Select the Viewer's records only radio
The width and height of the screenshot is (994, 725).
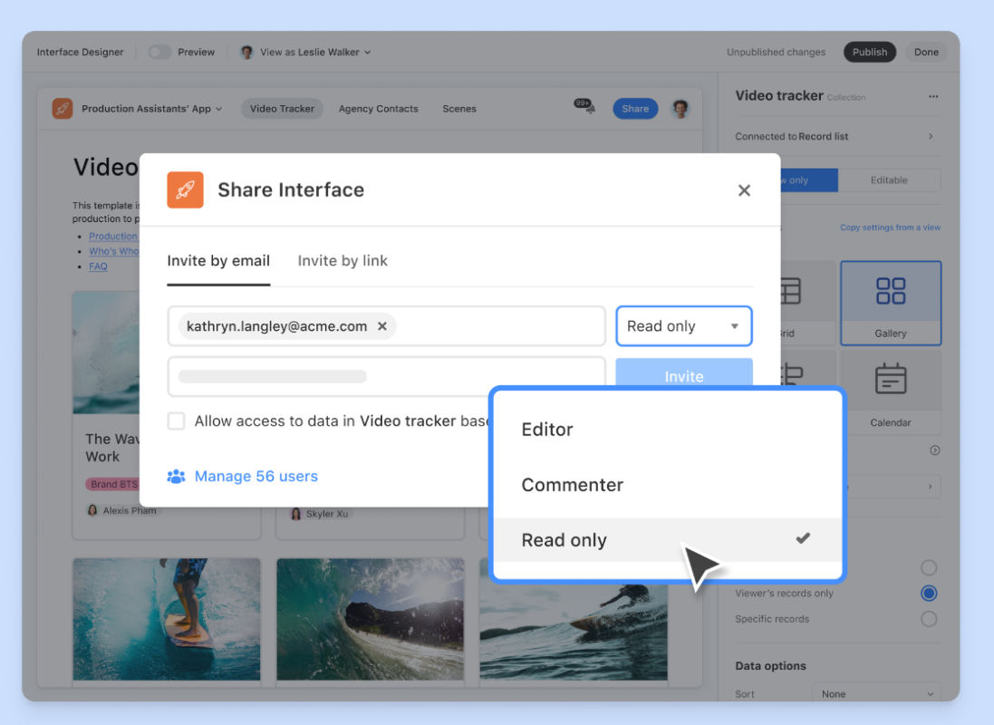pos(929,593)
